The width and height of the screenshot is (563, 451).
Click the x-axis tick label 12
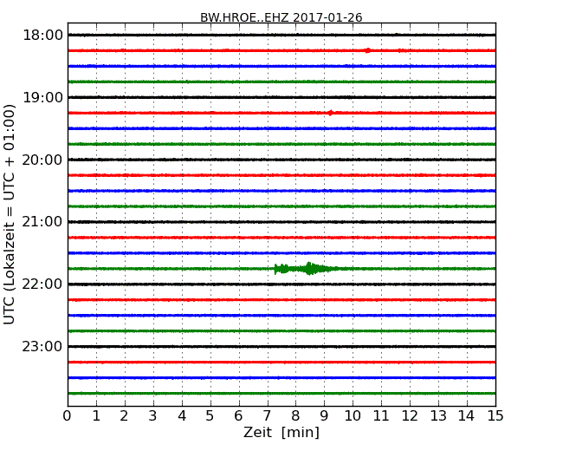(x=410, y=416)
